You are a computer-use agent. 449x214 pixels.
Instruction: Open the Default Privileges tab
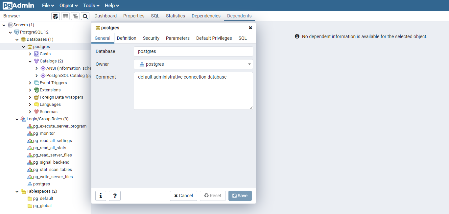[214, 38]
